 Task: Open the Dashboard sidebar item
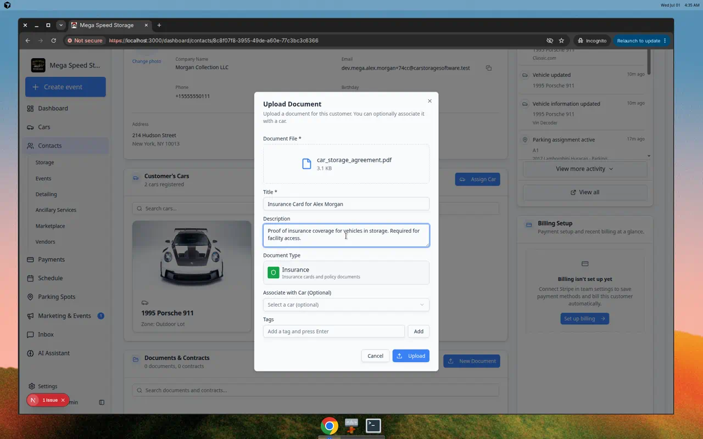65,108
